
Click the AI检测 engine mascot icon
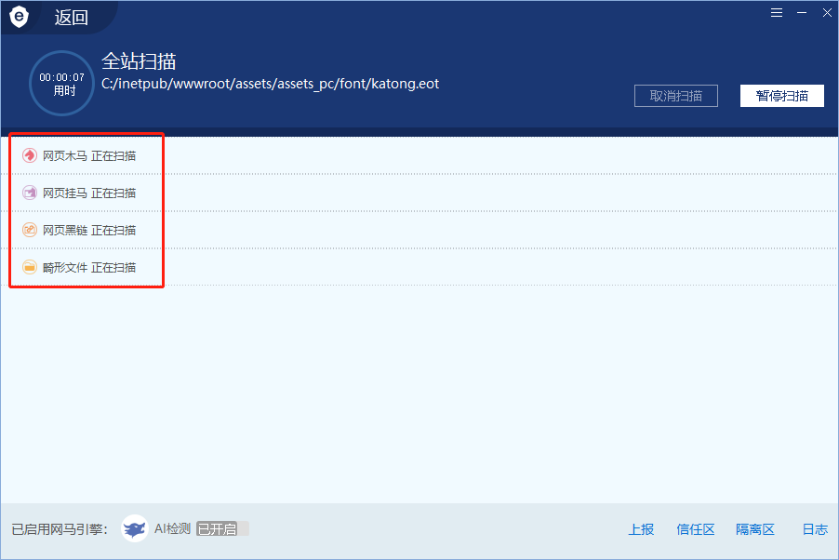click(134, 529)
